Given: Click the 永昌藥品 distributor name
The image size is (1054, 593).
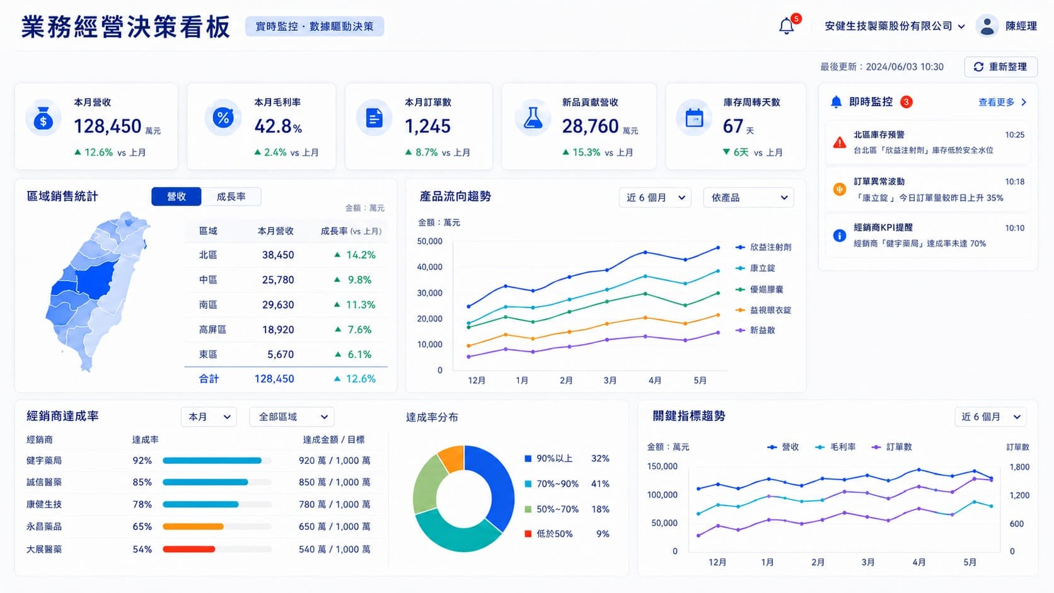Looking at the screenshot, I should (x=44, y=527).
